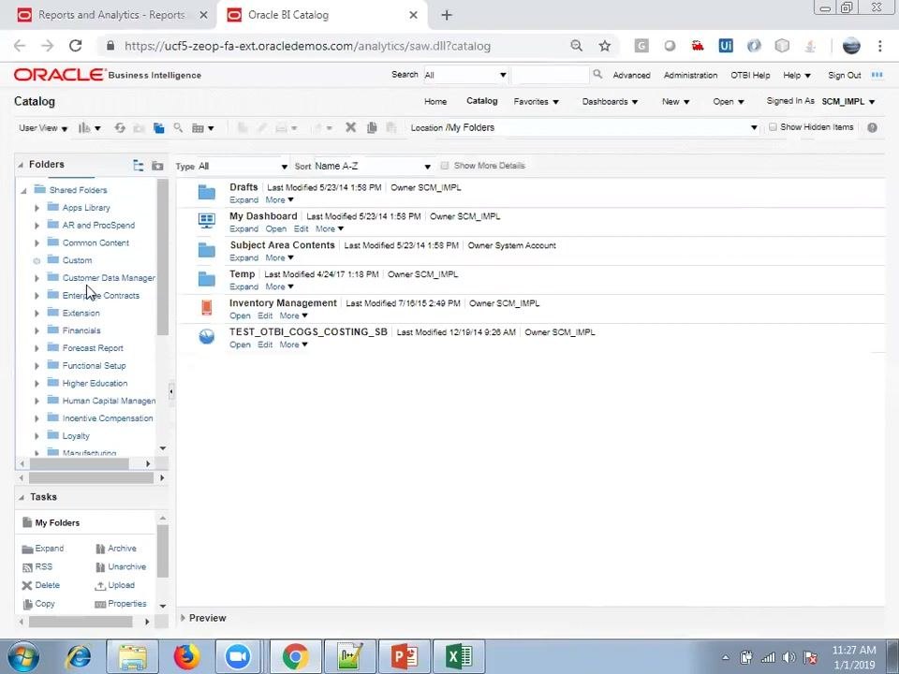Click the Copy icon in Catalog toolbar
Viewport: 899px width, 674px height.
coord(372,127)
